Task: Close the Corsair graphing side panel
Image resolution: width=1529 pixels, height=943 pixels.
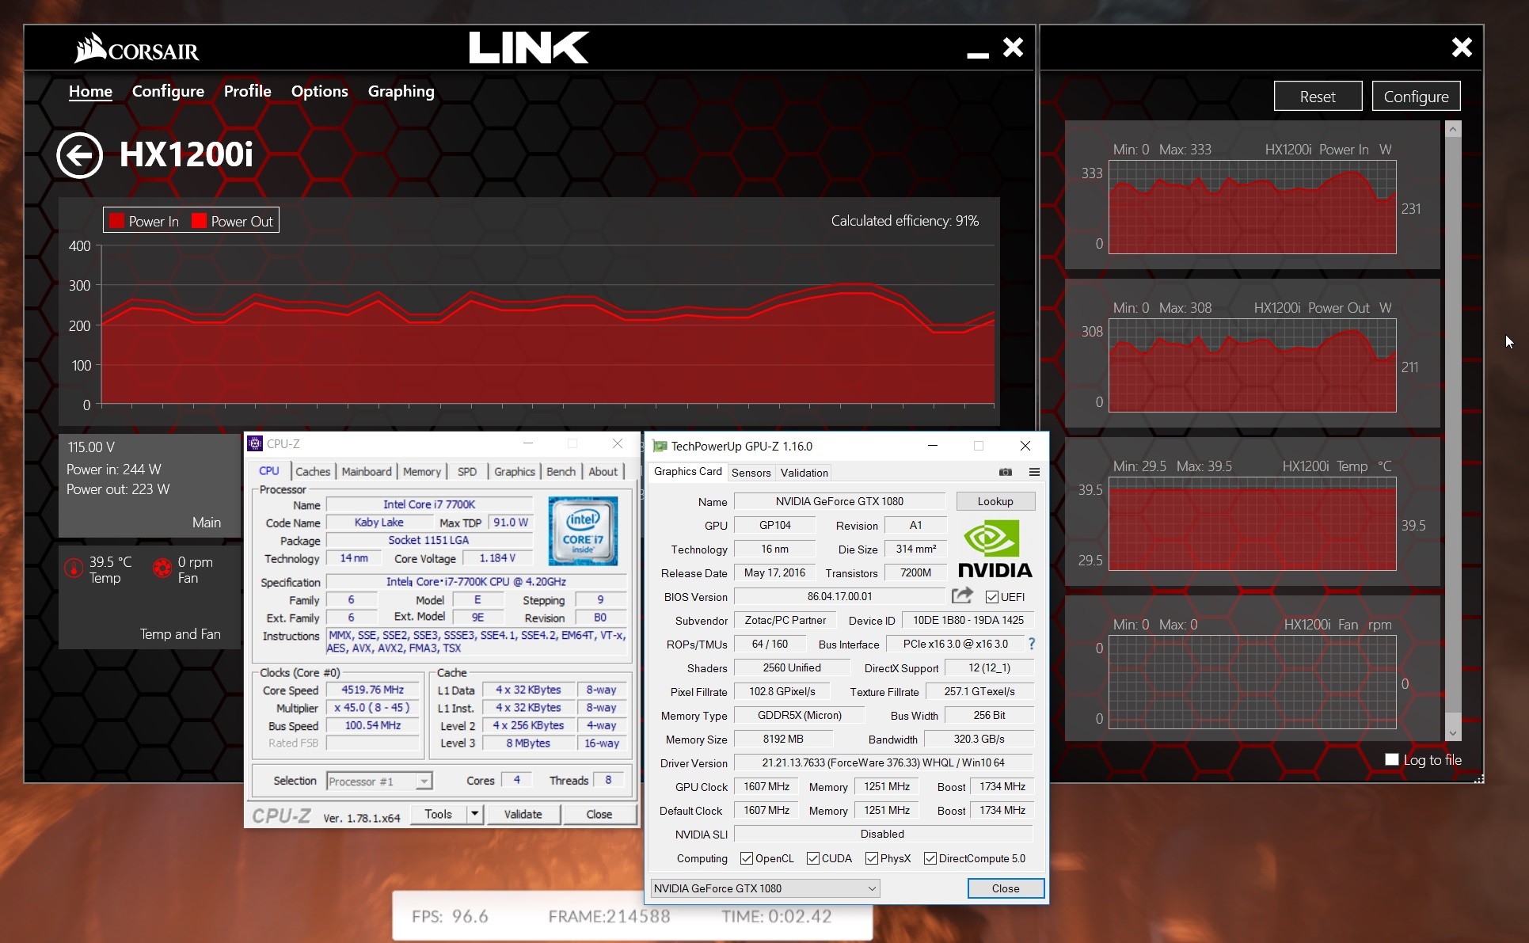Action: pyautogui.click(x=1462, y=48)
